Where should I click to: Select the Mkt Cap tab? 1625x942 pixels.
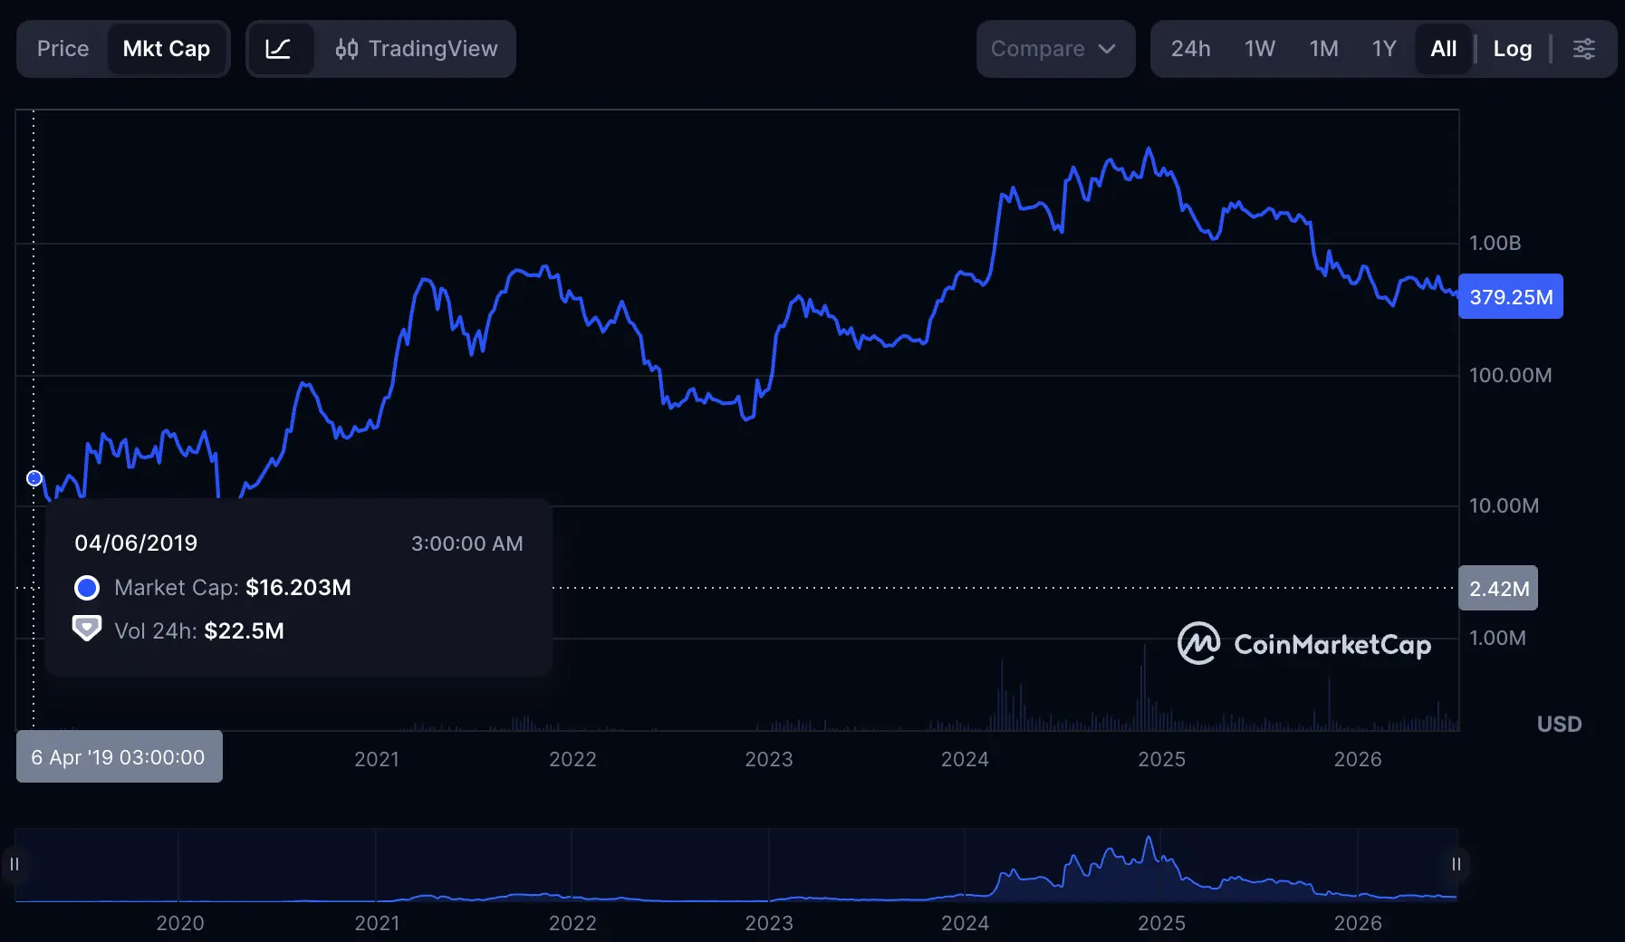tap(167, 49)
